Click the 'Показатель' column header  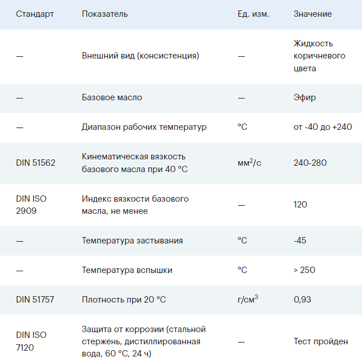pos(105,14)
